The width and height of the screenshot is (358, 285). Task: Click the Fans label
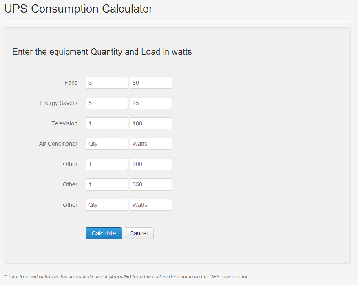point(71,83)
